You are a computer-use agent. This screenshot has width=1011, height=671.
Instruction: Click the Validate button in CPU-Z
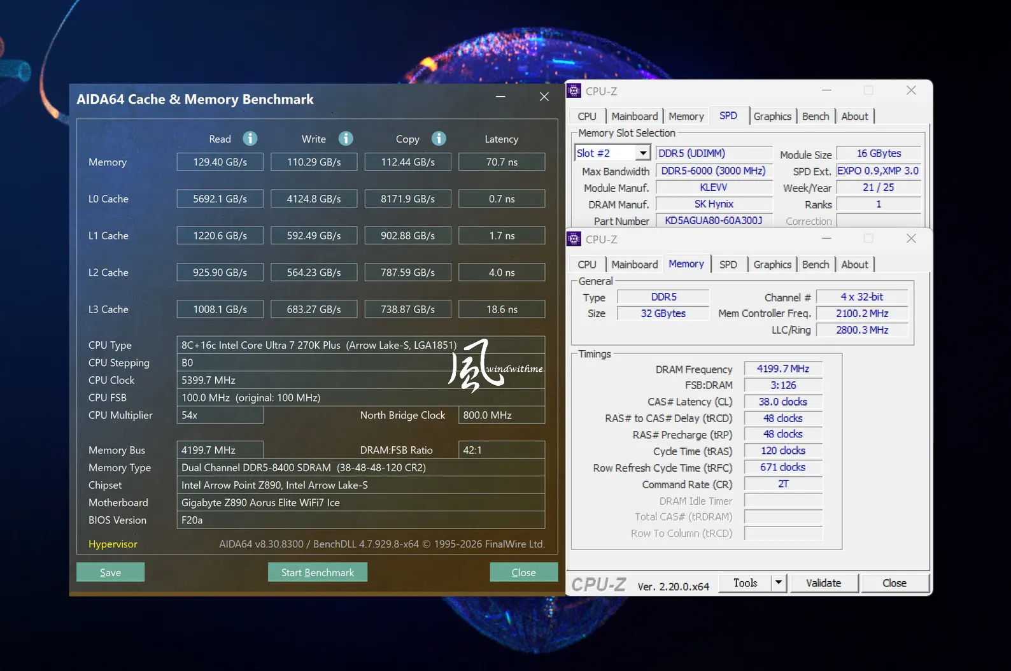point(823,583)
